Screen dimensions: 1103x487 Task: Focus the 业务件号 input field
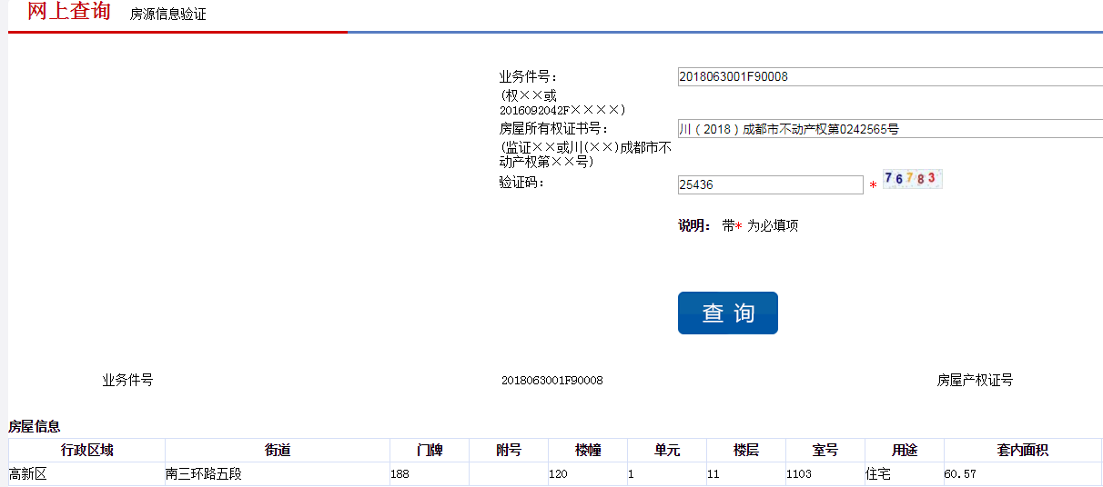point(889,77)
